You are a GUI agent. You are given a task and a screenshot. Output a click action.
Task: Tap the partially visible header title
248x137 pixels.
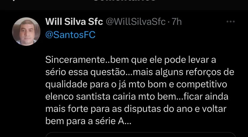(124, 1)
